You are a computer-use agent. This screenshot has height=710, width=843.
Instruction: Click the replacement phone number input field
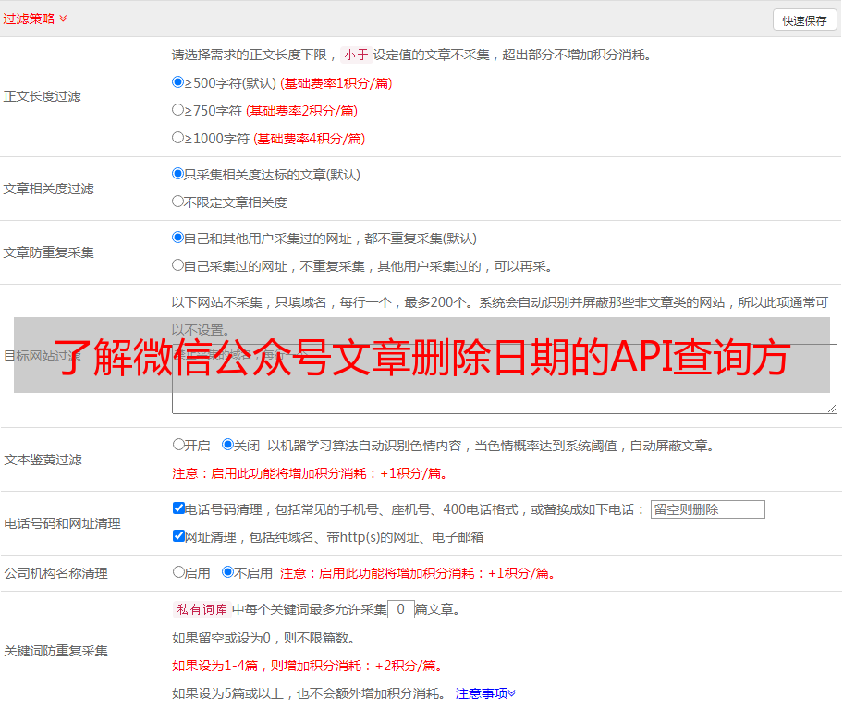(x=707, y=509)
